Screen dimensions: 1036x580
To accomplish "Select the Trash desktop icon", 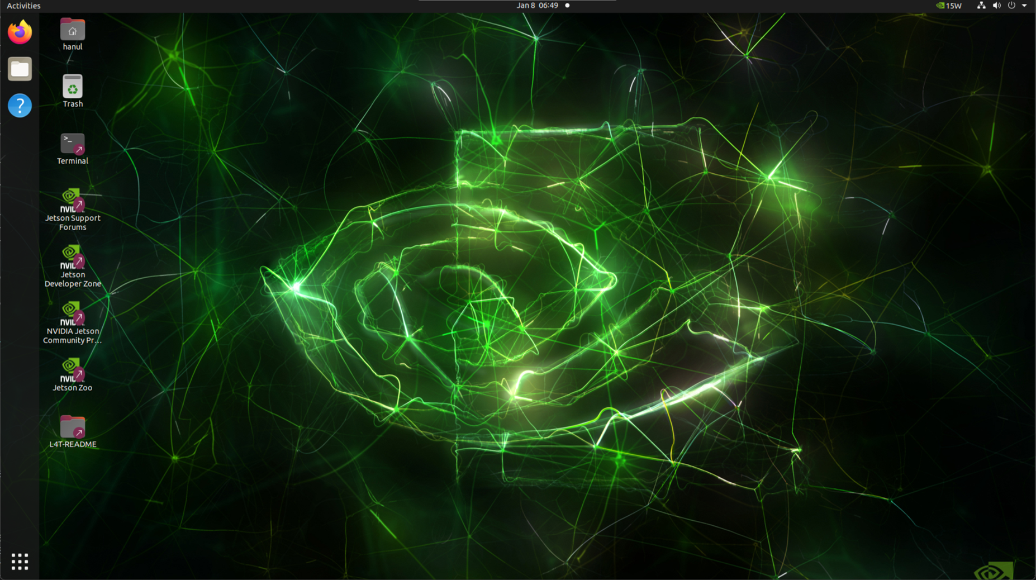I will (73, 87).
